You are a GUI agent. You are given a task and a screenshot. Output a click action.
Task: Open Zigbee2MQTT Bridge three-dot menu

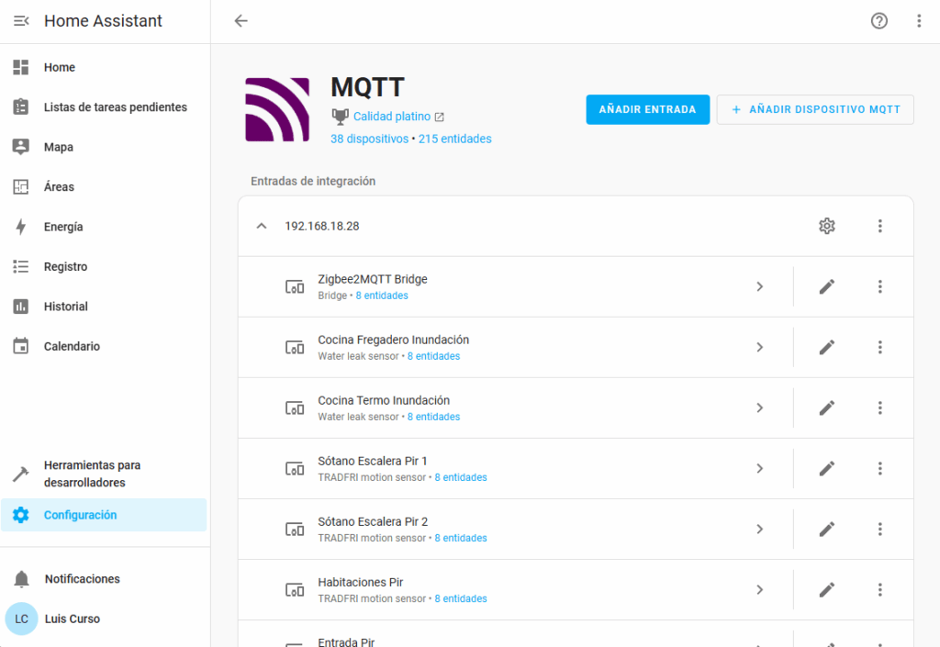(880, 287)
